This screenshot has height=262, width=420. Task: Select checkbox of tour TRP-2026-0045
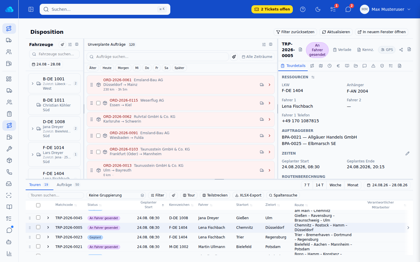[x=38, y=217]
